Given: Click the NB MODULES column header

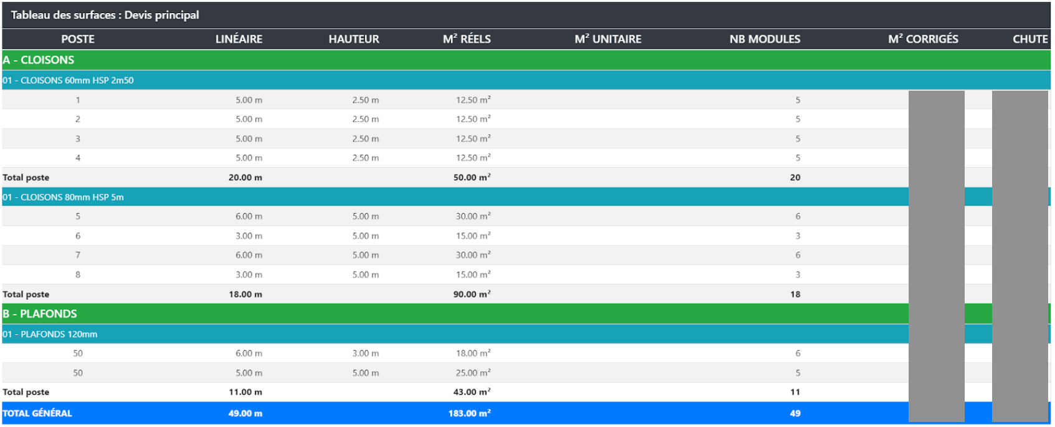Looking at the screenshot, I should (x=765, y=39).
